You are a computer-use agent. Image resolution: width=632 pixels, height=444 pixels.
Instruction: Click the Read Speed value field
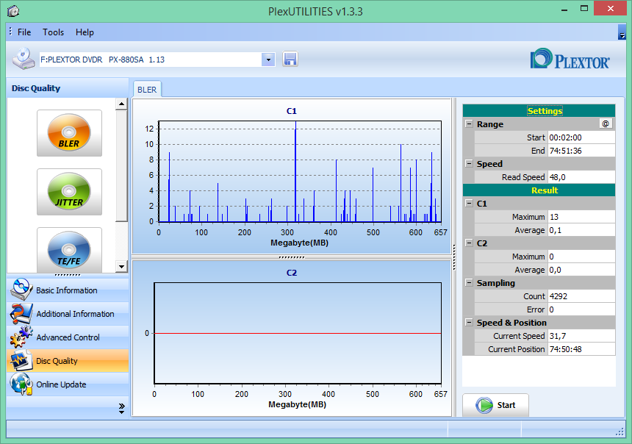click(x=581, y=177)
